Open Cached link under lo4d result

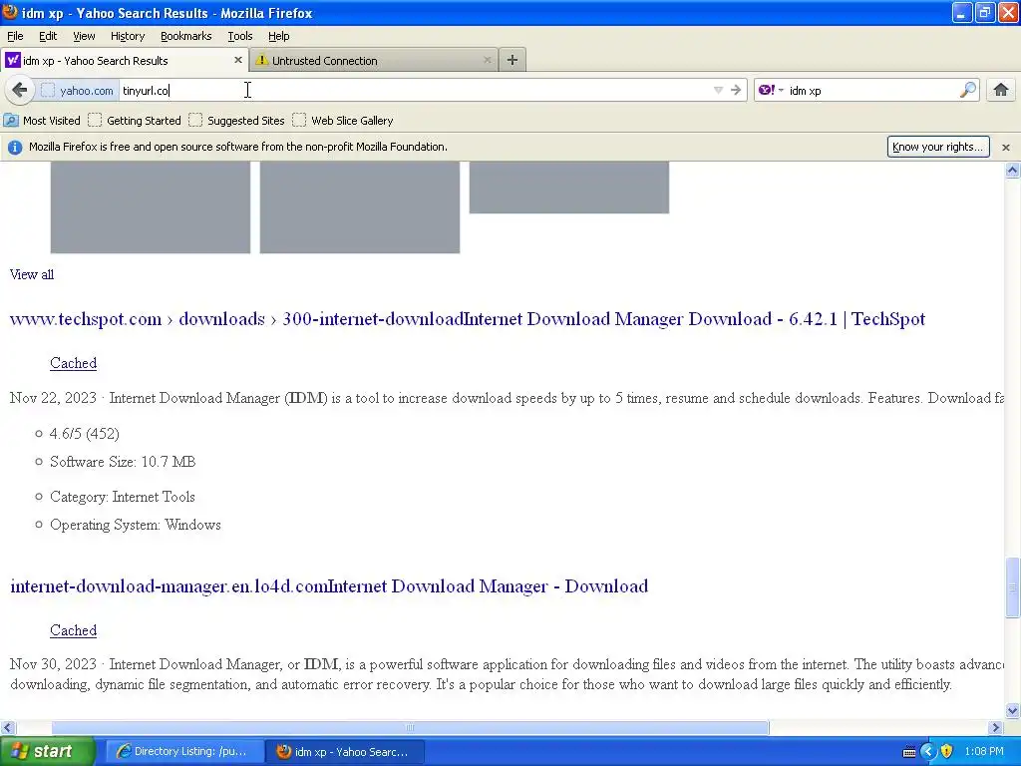(73, 630)
